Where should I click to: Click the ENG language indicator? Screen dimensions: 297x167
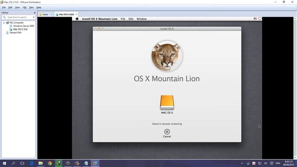pyautogui.click(x=278, y=163)
